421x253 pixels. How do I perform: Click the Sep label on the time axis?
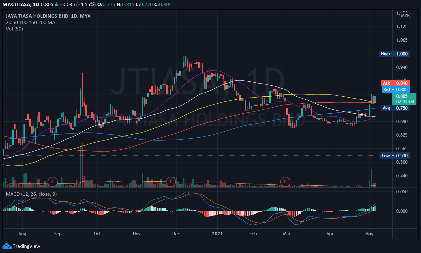(58, 234)
